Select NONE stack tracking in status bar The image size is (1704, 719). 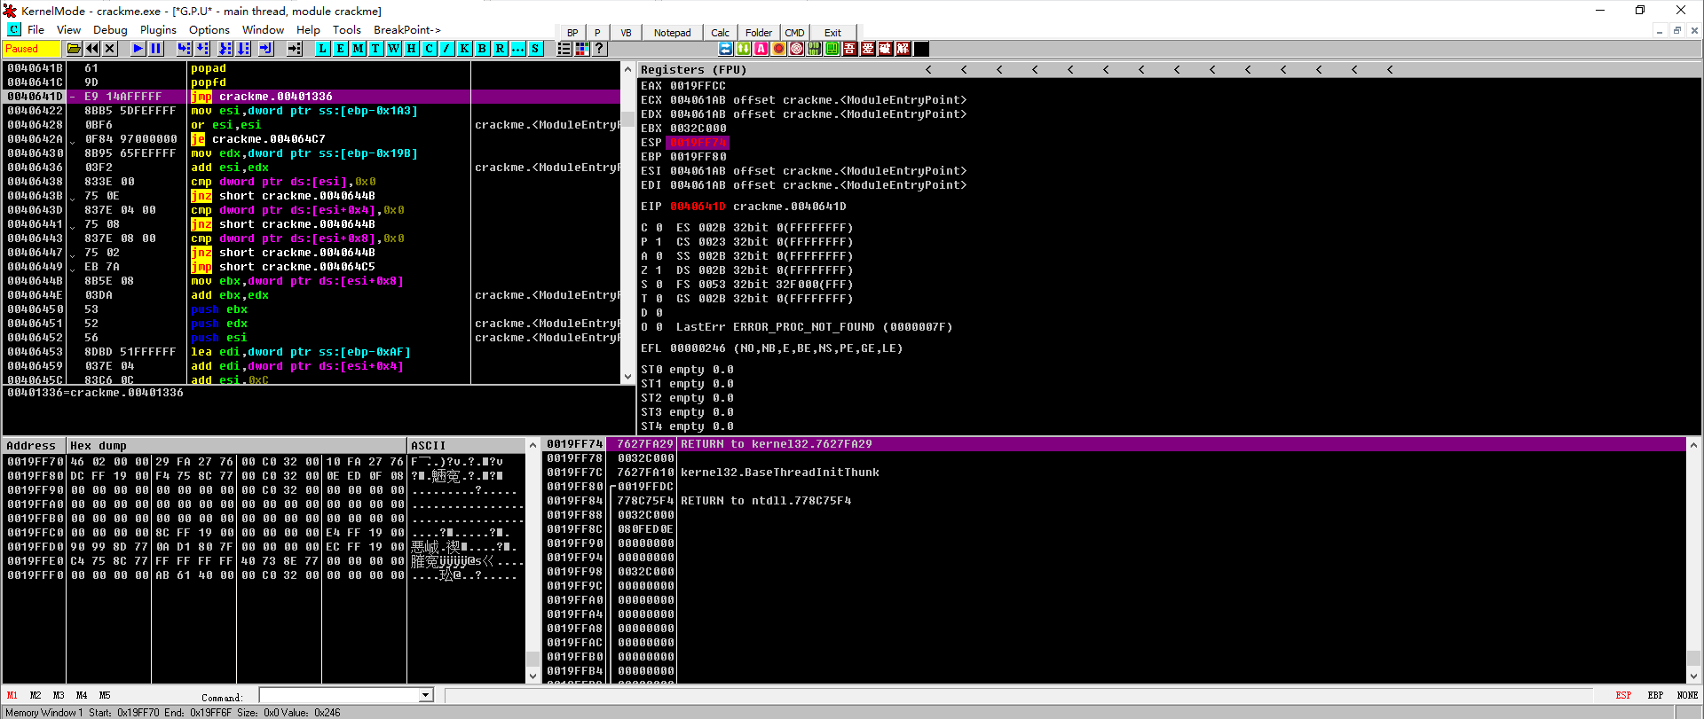pos(1687,696)
